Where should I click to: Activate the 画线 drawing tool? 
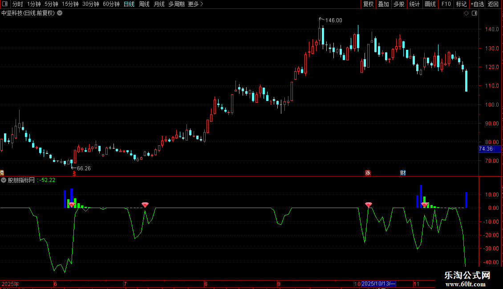point(430,4)
